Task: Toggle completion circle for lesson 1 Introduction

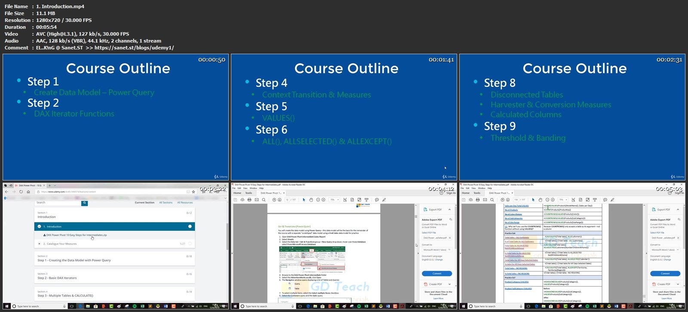Action: click(x=190, y=226)
